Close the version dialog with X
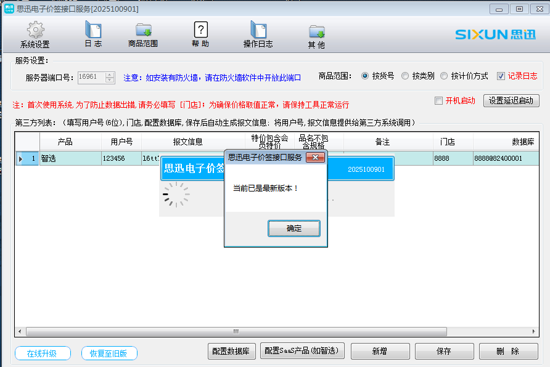 (315, 157)
